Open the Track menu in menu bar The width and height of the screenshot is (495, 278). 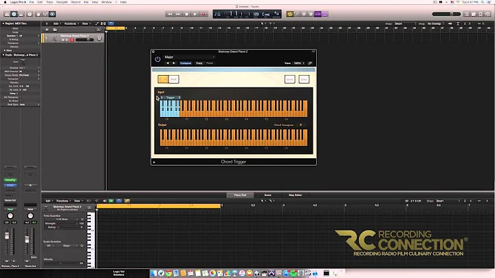click(49, 2)
